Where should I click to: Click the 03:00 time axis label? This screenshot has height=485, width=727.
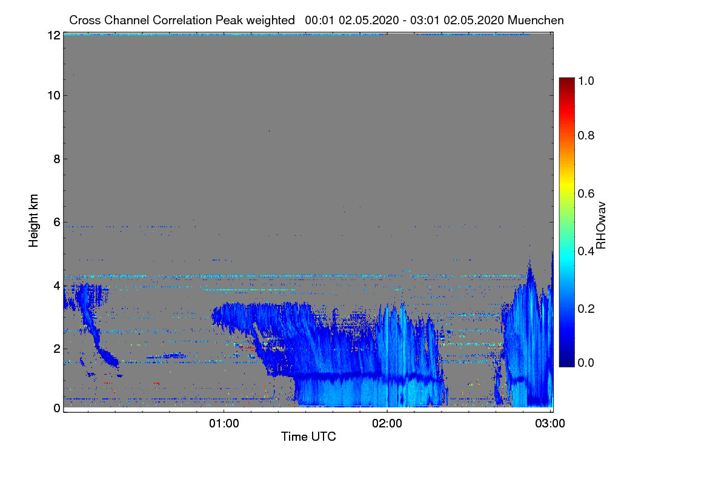tap(550, 424)
